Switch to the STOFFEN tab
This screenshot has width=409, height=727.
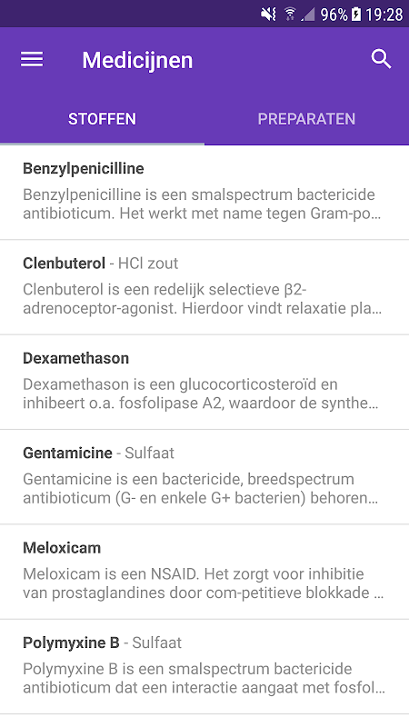click(x=102, y=119)
